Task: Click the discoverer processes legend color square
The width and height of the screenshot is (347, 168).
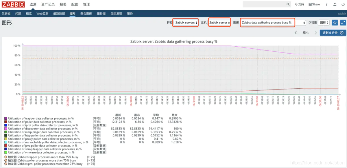Action: [5, 129]
